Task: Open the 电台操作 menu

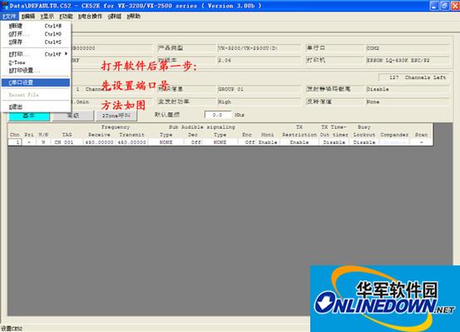Action: (90, 17)
